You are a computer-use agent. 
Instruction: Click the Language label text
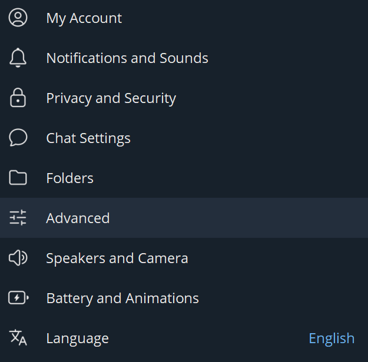pos(77,338)
